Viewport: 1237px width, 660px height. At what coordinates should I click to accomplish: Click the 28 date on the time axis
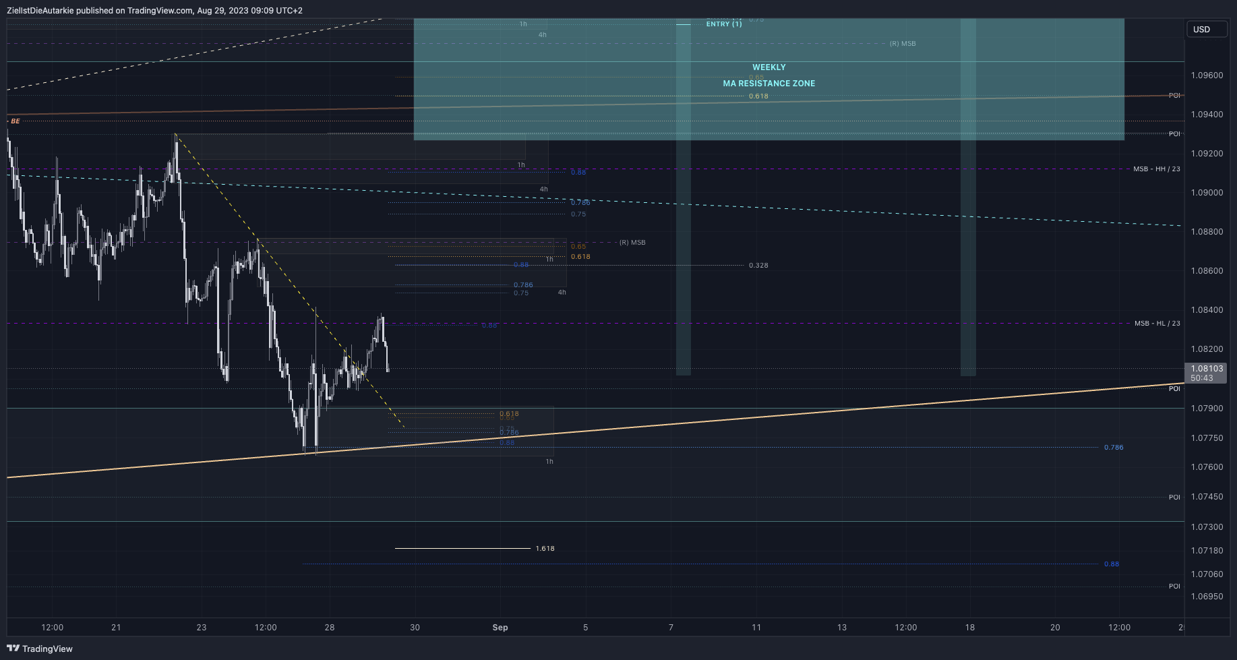click(330, 628)
